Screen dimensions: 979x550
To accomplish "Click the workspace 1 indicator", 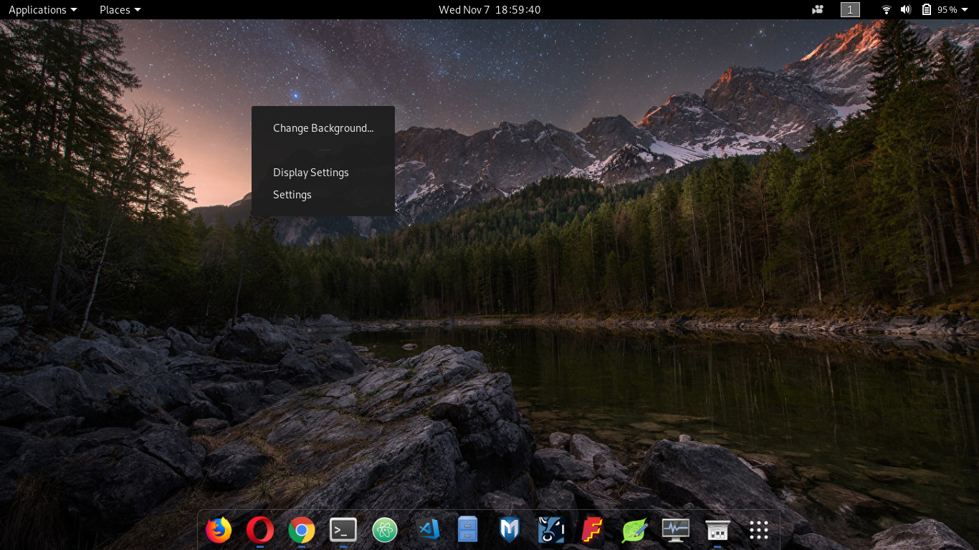I will 850,9.
